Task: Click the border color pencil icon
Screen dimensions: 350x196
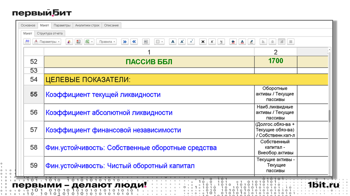Action: (x=251, y=42)
